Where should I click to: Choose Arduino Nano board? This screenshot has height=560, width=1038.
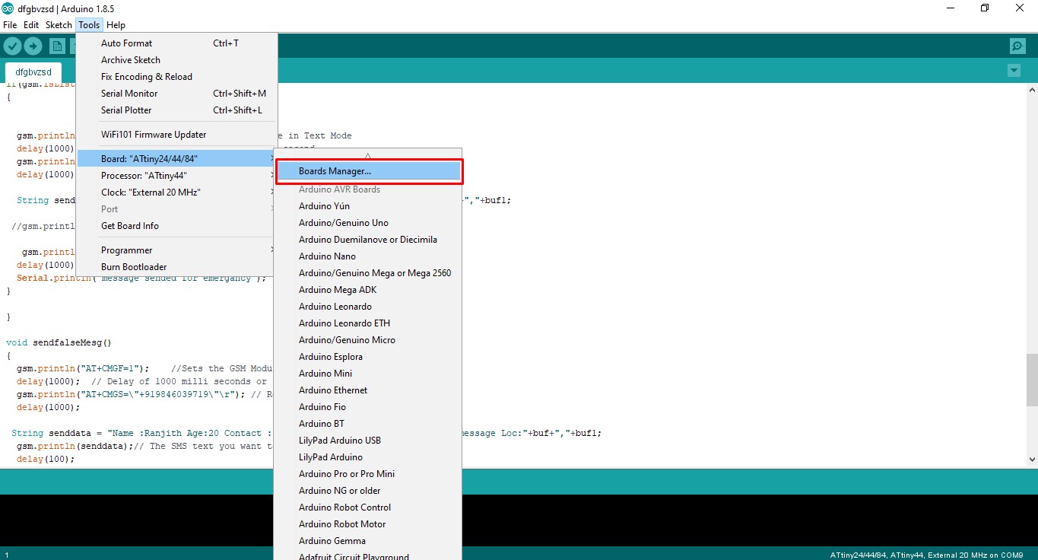[x=368, y=256]
